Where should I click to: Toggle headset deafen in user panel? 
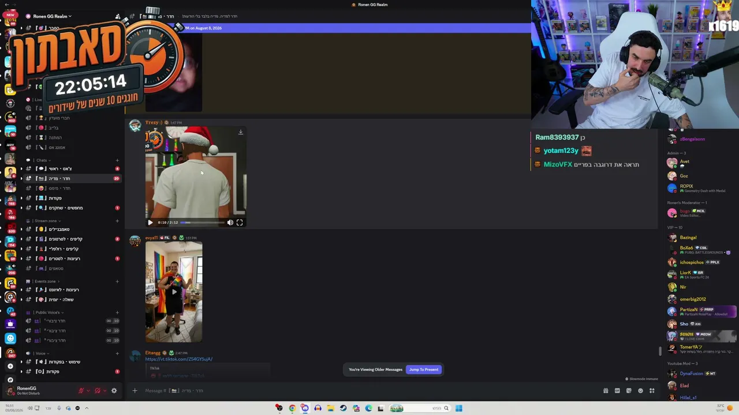(x=97, y=391)
